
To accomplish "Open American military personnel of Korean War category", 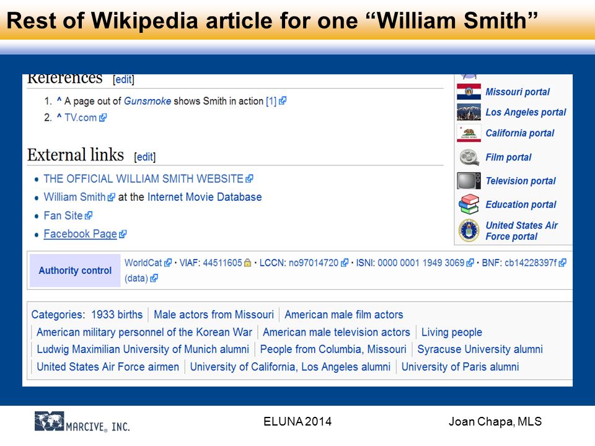I will coord(144,332).
